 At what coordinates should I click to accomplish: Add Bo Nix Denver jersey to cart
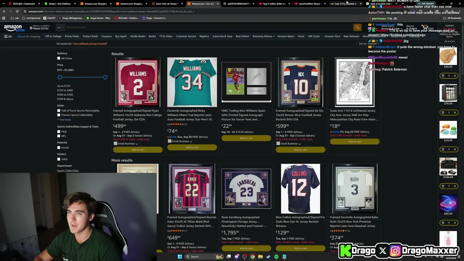click(301, 150)
